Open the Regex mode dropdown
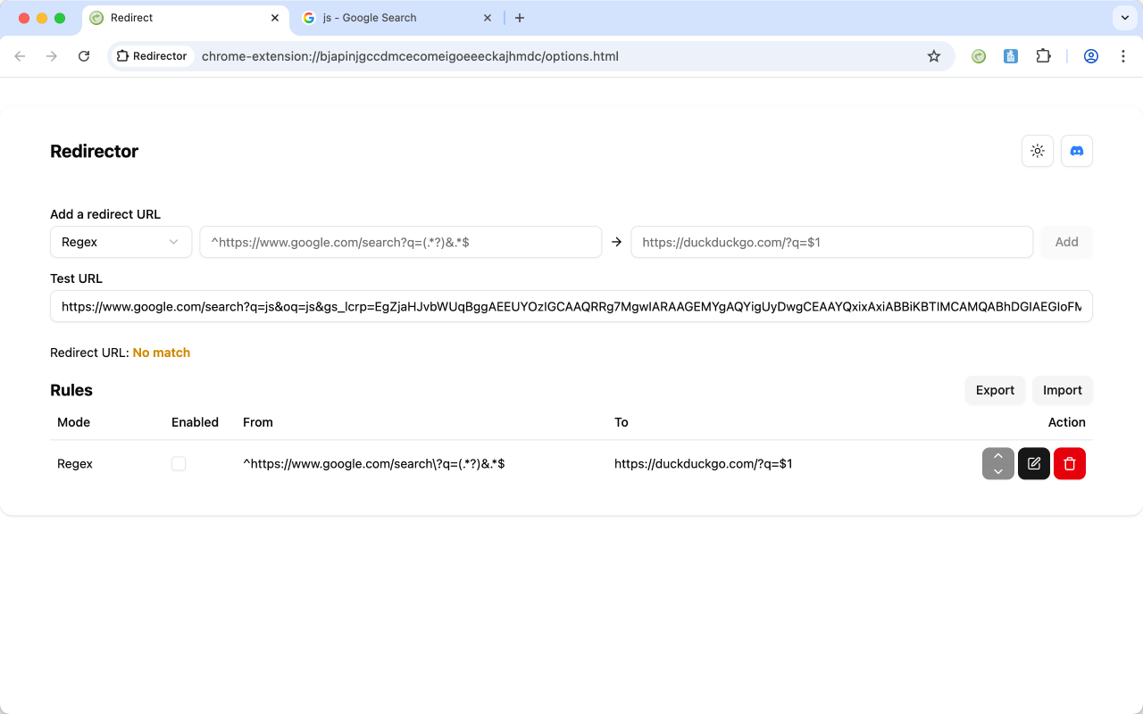 (x=121, y=241)
